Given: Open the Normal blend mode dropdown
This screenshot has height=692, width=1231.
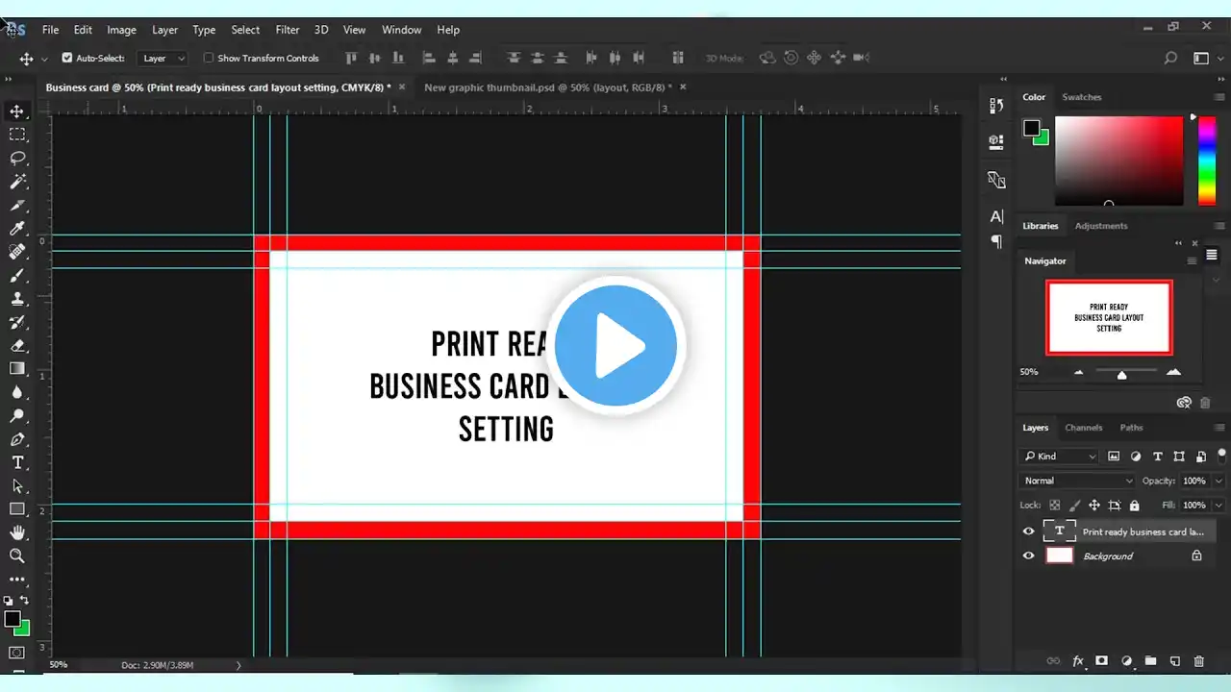Looking at the screenshot, I should tap(1077, 481).
